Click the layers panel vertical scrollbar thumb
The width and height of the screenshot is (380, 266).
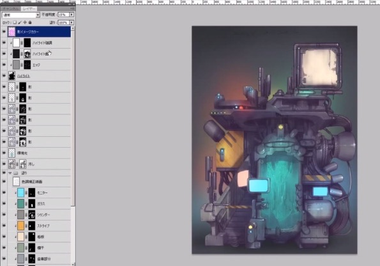pos(73,118)
